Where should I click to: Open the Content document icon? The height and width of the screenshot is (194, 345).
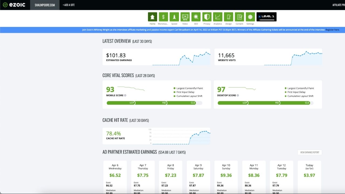(x=239, y=17)
